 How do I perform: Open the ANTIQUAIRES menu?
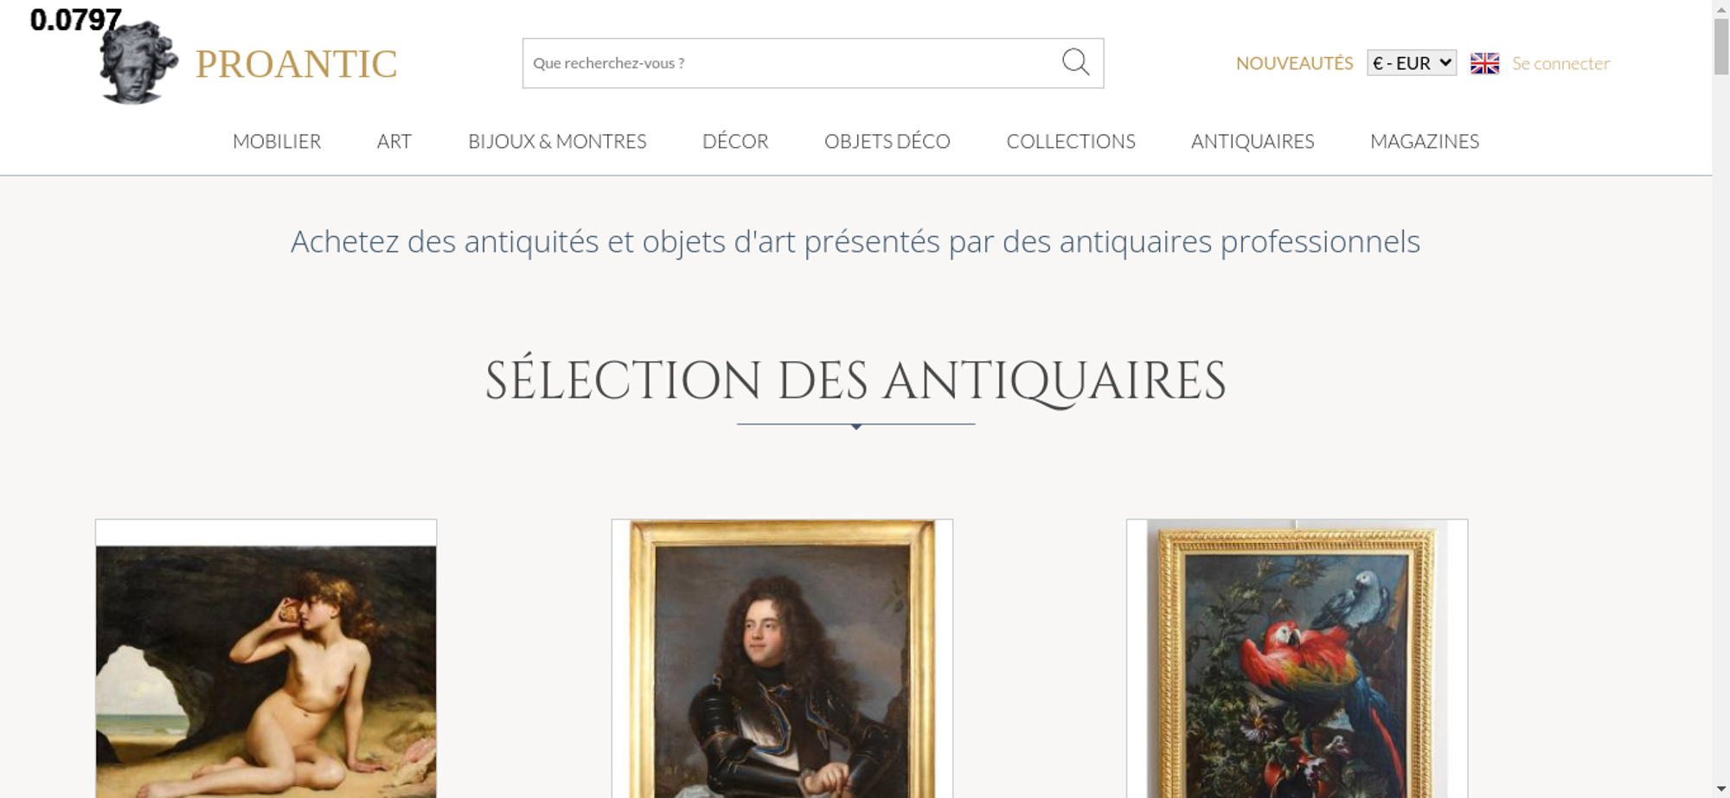1253,141
